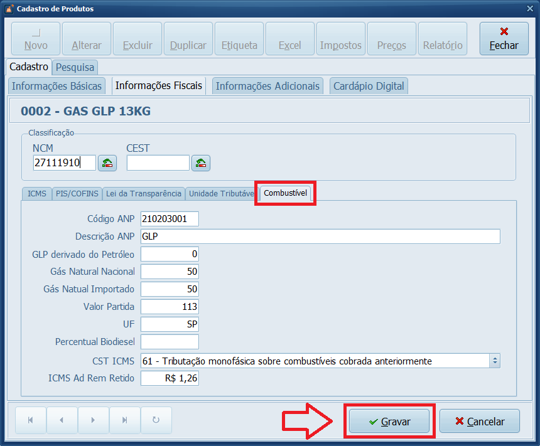Open Informações Básicas tab
The width and height of the screenshot is (540, 446).
[57, 86]
